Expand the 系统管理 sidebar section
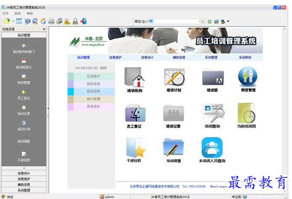The width and height of the screenshot is (292, 199). [24, 190]
